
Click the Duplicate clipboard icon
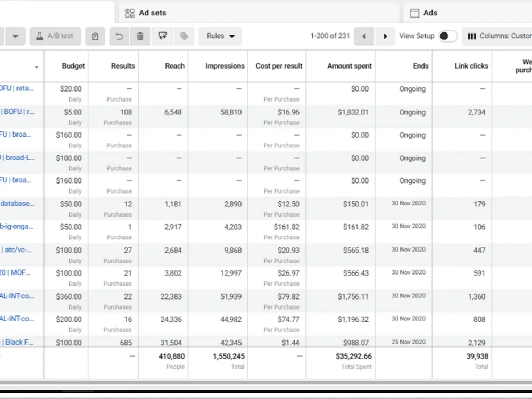tap(95, 36)
